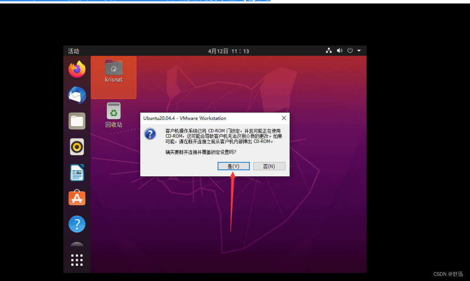Click the power icon in top bar
Viewport: 470px width, 281px height.
[x=350, y=51]
